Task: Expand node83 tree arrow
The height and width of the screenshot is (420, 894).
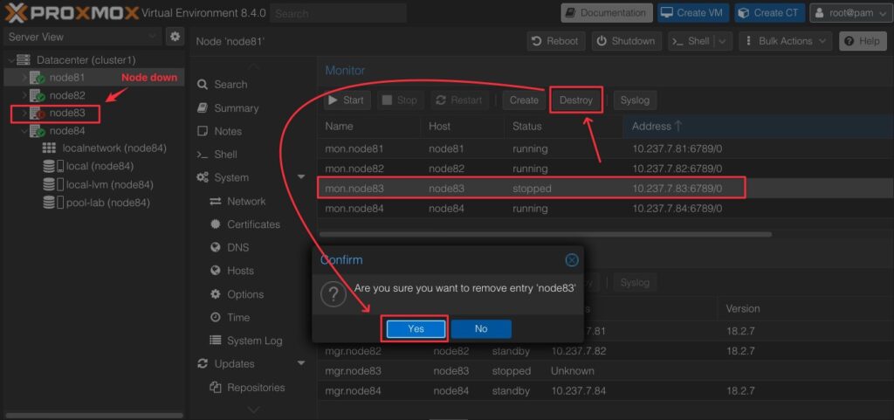Action: click(x=24, y=113)
